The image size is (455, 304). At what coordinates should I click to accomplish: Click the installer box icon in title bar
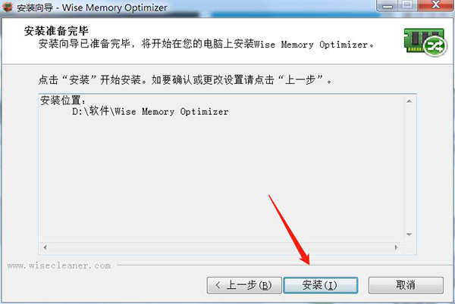(8, 8)
